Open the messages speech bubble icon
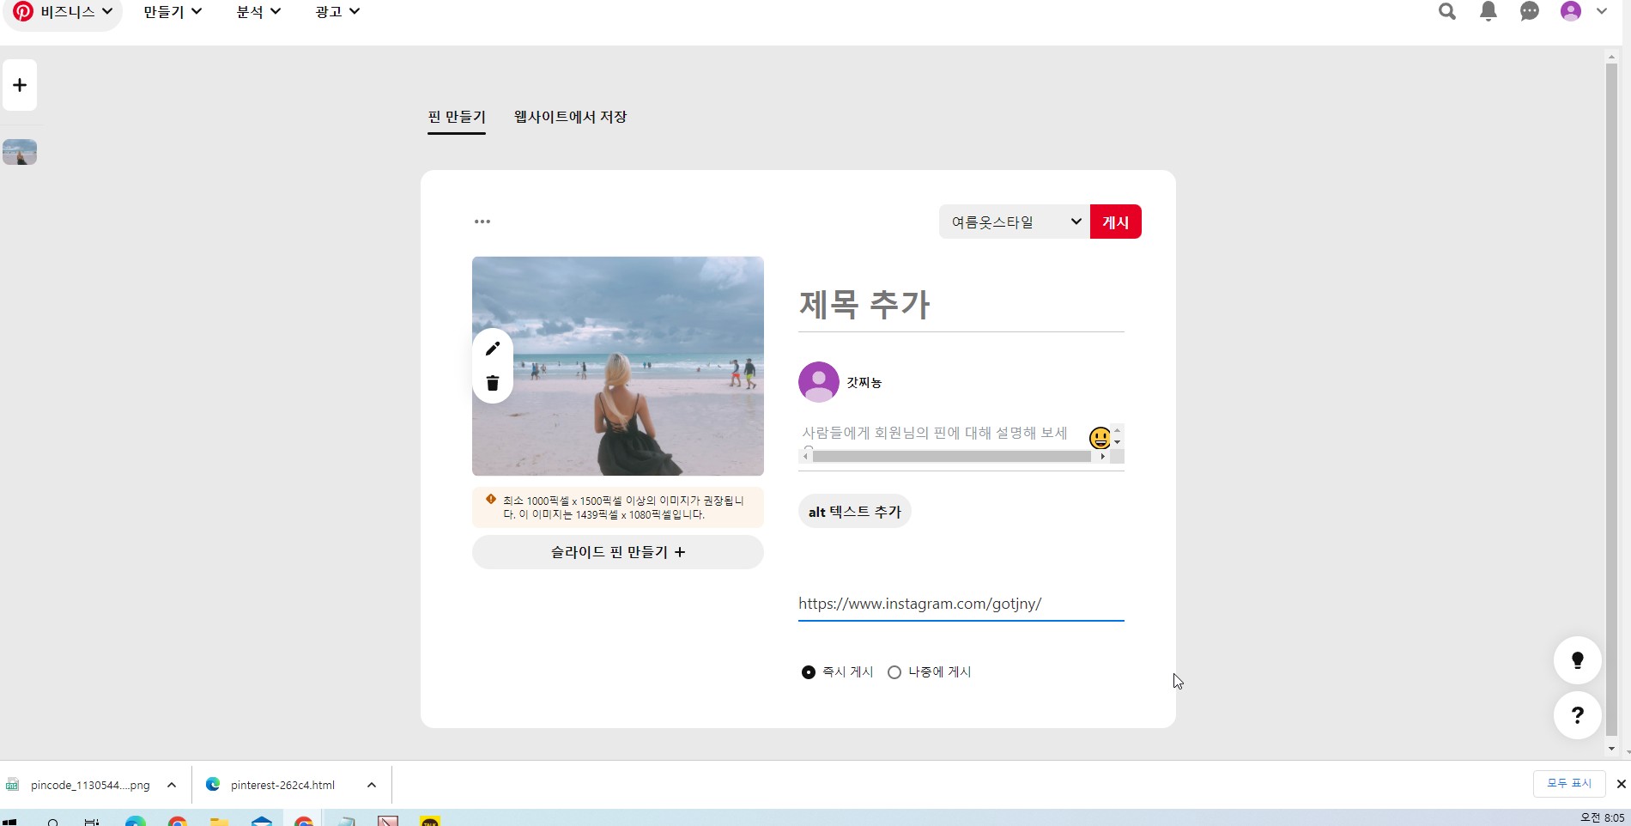 pyautogui.click(x=1530, y=11)
